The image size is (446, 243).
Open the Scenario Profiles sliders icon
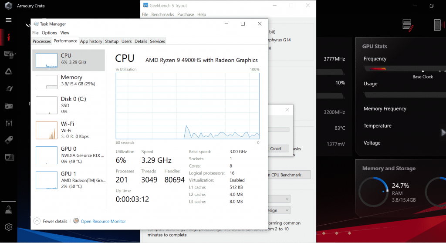[x=9, y=123]
